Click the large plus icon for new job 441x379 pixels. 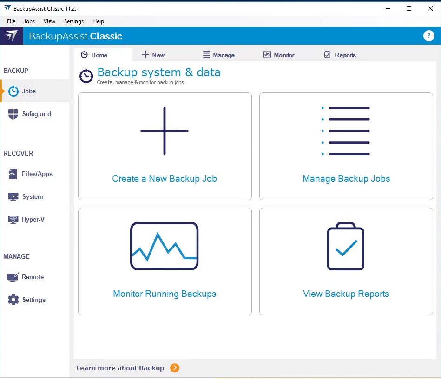[165, 131]
